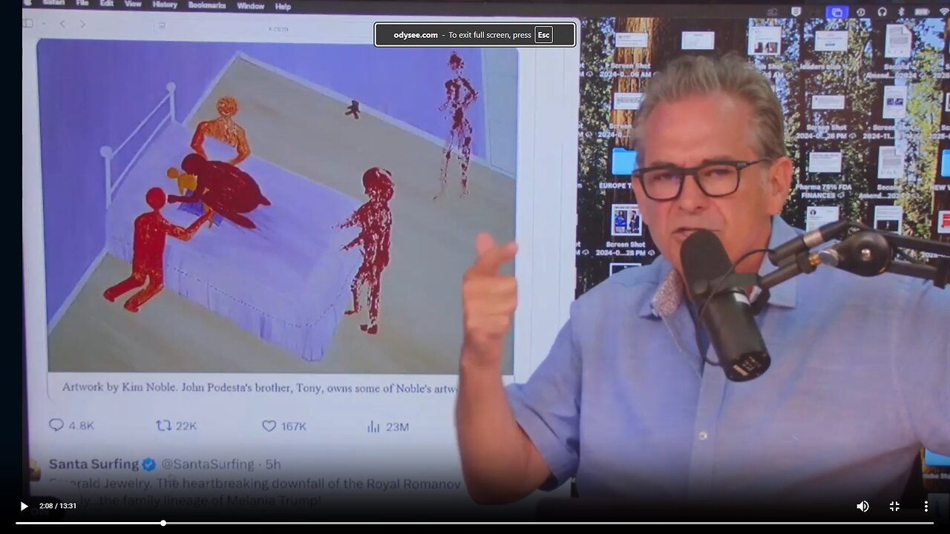Open the Kim Noble artwork image in the tweet
Screen dimensions: 950x534
278,206
